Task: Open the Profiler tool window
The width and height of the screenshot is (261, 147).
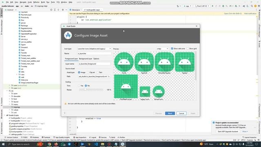Action: [x=121, y=137]
